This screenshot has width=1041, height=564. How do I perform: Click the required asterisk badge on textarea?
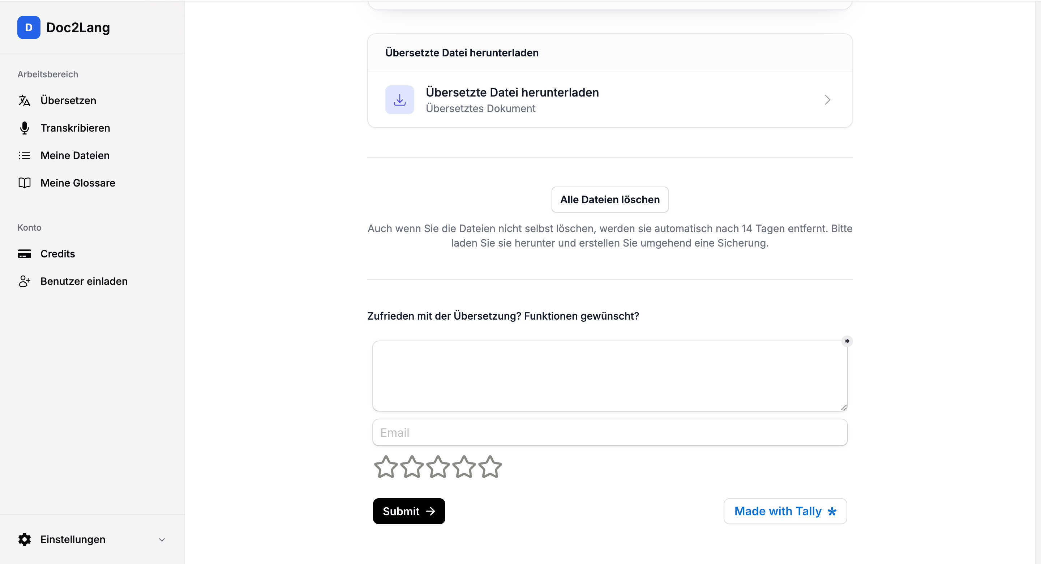pyautogui.click(x=847, y=341)
